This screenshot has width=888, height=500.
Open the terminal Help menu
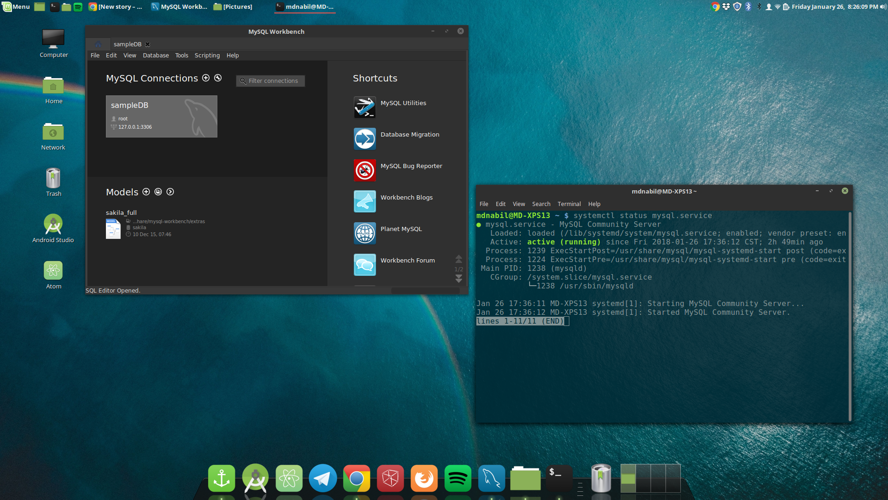coord(594,204)
